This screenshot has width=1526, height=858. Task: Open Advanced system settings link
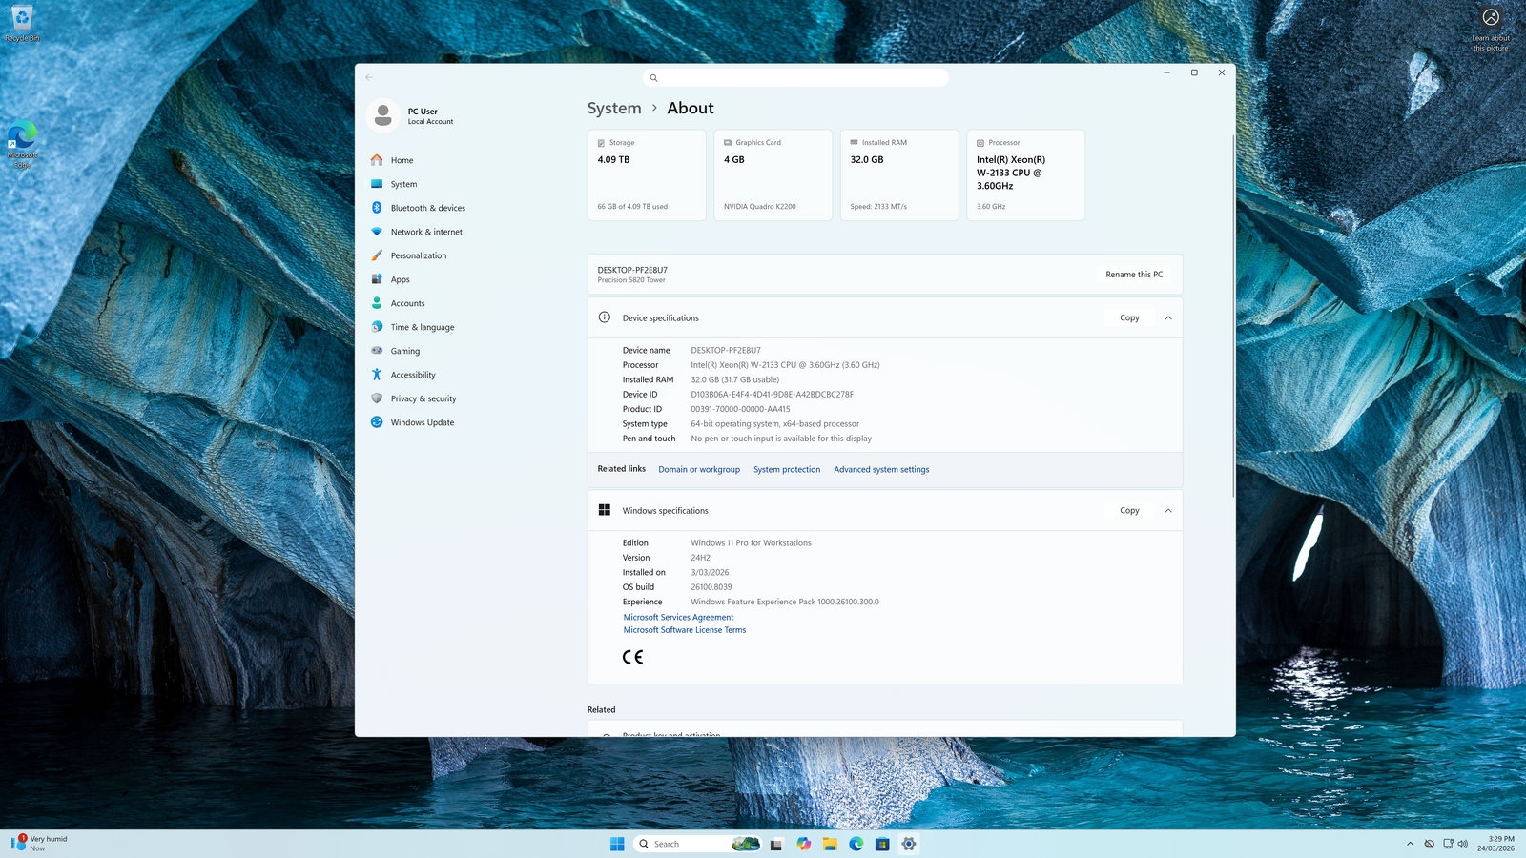point(881,469)
